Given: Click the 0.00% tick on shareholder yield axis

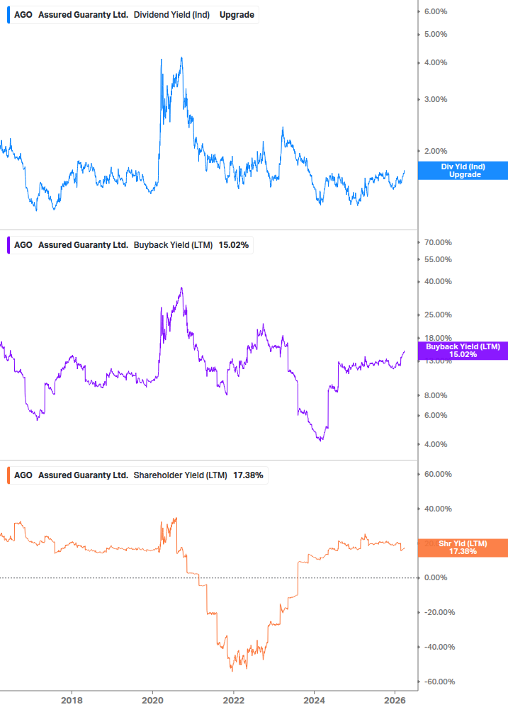Looking at the screenshot, I should (x=435, y=577).
